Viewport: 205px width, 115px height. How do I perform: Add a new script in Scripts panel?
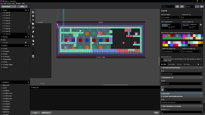(26, 46)
